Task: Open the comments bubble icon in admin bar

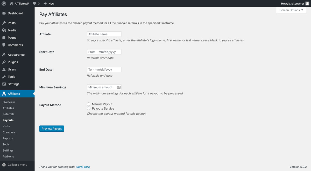Action: (x=34, y=4)
